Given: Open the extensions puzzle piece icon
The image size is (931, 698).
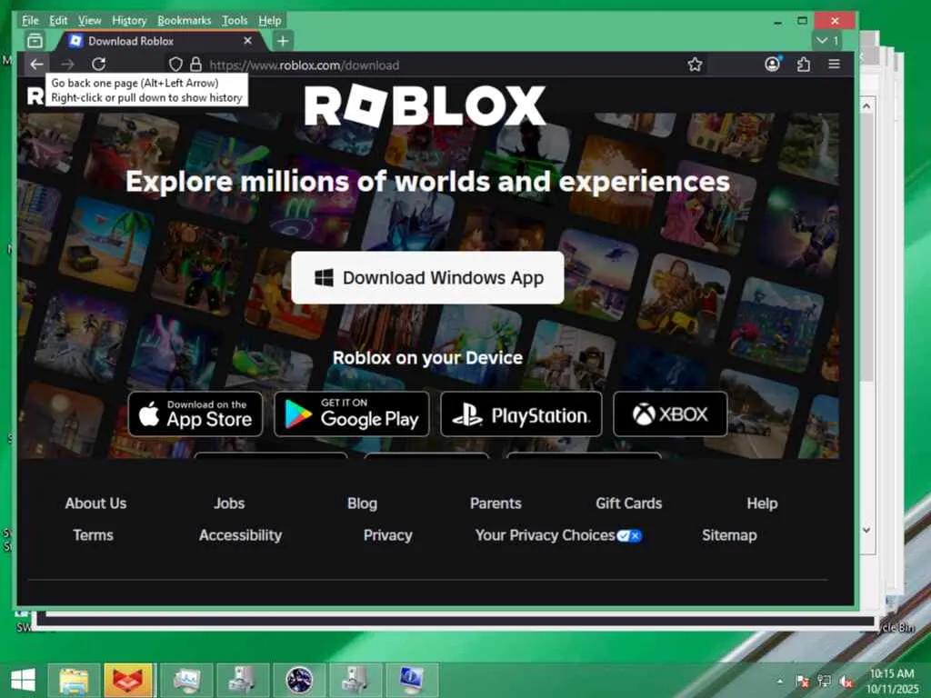Looking at the screenshot, I should click(804, 65).
